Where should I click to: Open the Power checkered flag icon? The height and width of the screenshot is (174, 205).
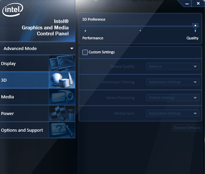coord(62,113)
